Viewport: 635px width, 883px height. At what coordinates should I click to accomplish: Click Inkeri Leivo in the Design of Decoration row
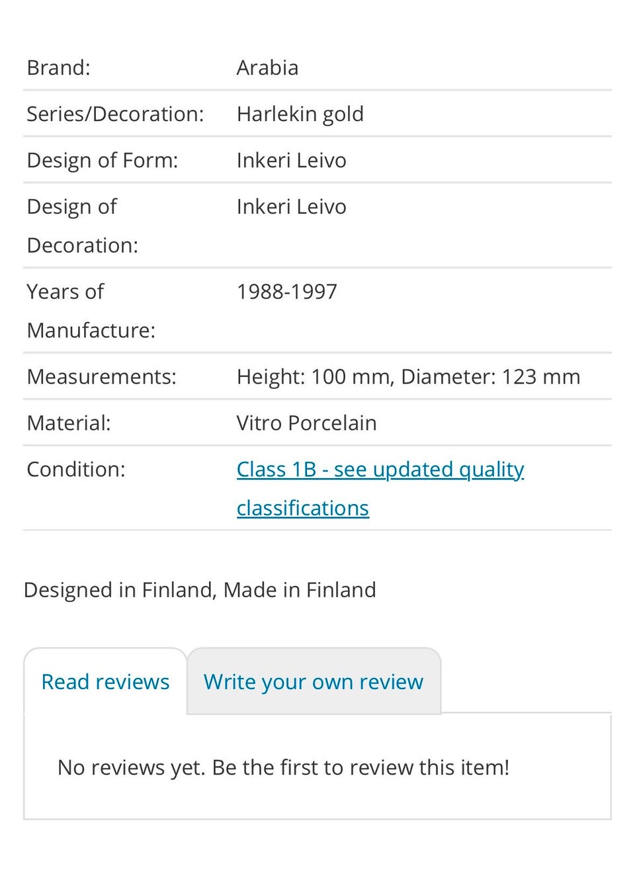pyautogui.click(x=291, y=206)
